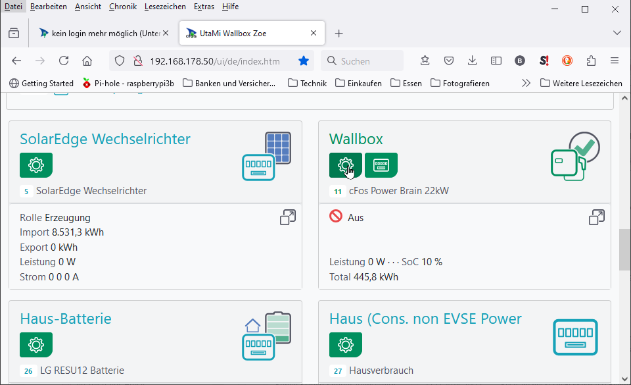The height and width of the screenshot is (385, 631).
Task: Click the red Aus status icon
Action: 336,217
